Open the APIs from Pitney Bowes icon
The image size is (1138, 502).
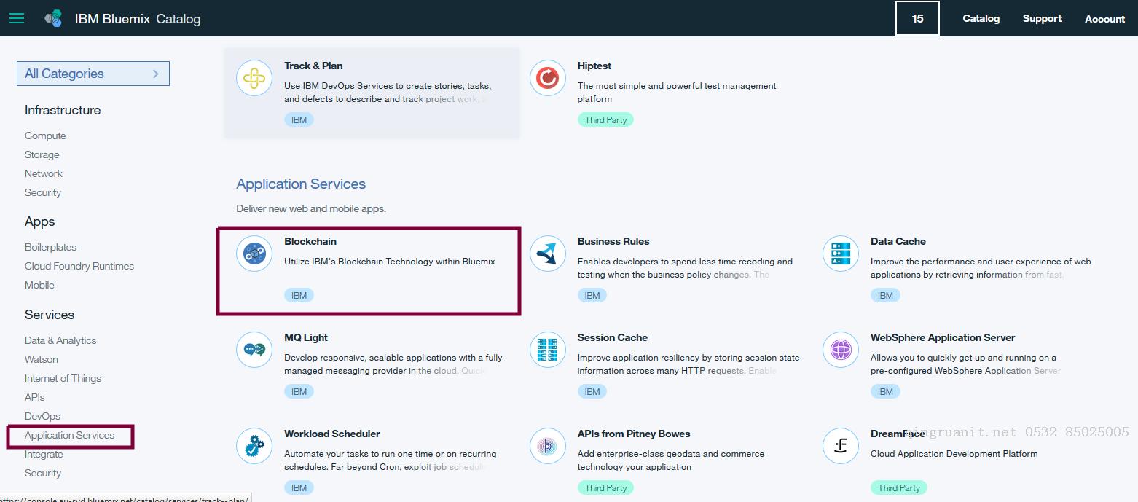point(547,446)
